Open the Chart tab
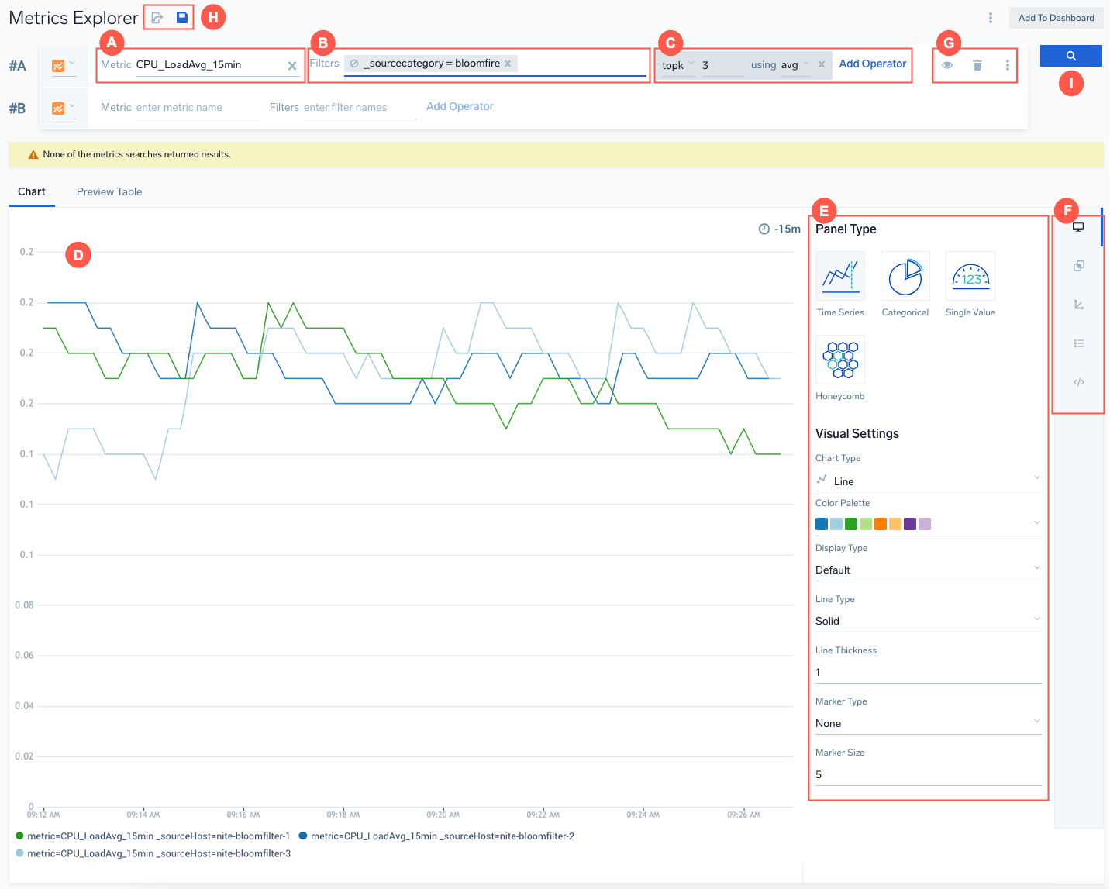Image resolution: width=1110 pixels, height=889 pixels. coord(32,192)
